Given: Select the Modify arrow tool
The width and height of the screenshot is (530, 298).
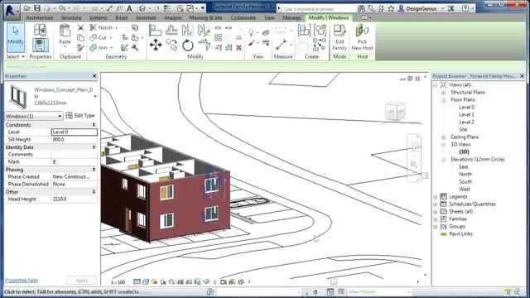Looking at the screenshot, I should 16,37.
